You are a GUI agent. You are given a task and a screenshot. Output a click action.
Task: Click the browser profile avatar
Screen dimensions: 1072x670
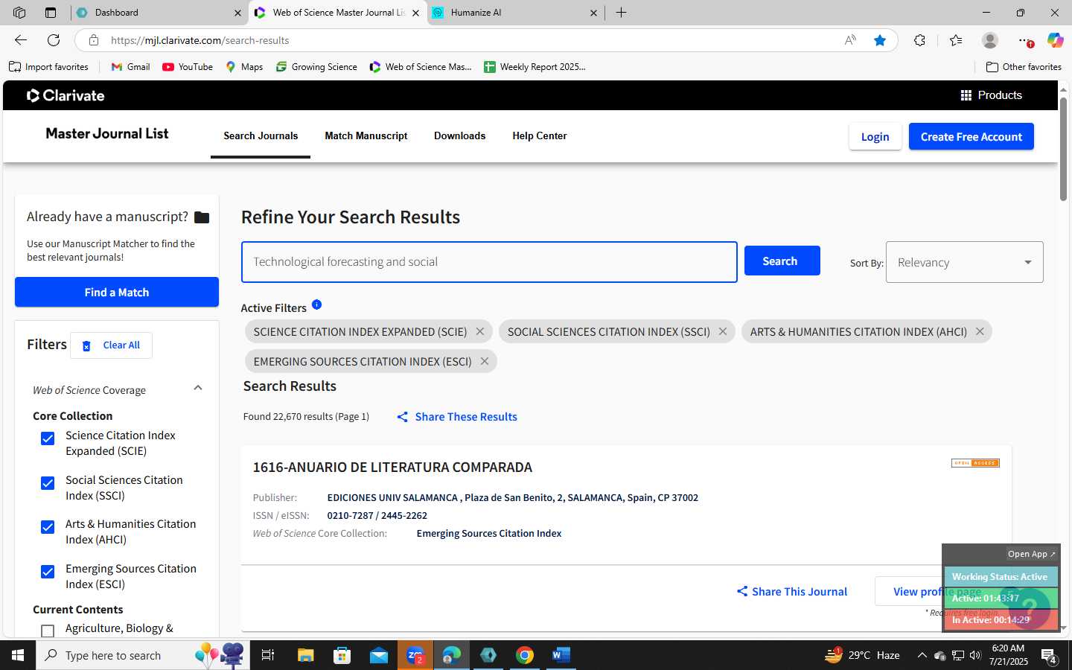990,40
